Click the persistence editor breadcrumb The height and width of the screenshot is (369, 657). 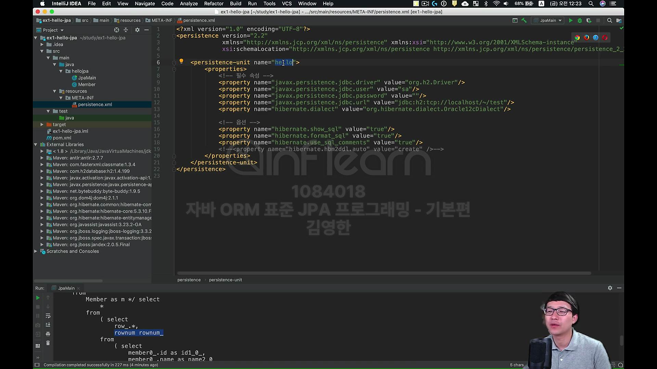point(189,280)
